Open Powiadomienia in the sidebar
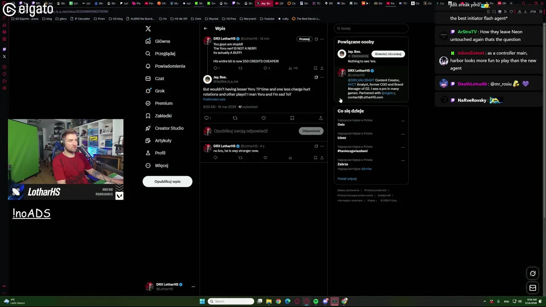546x307 pixels. (x=165, y=66)
